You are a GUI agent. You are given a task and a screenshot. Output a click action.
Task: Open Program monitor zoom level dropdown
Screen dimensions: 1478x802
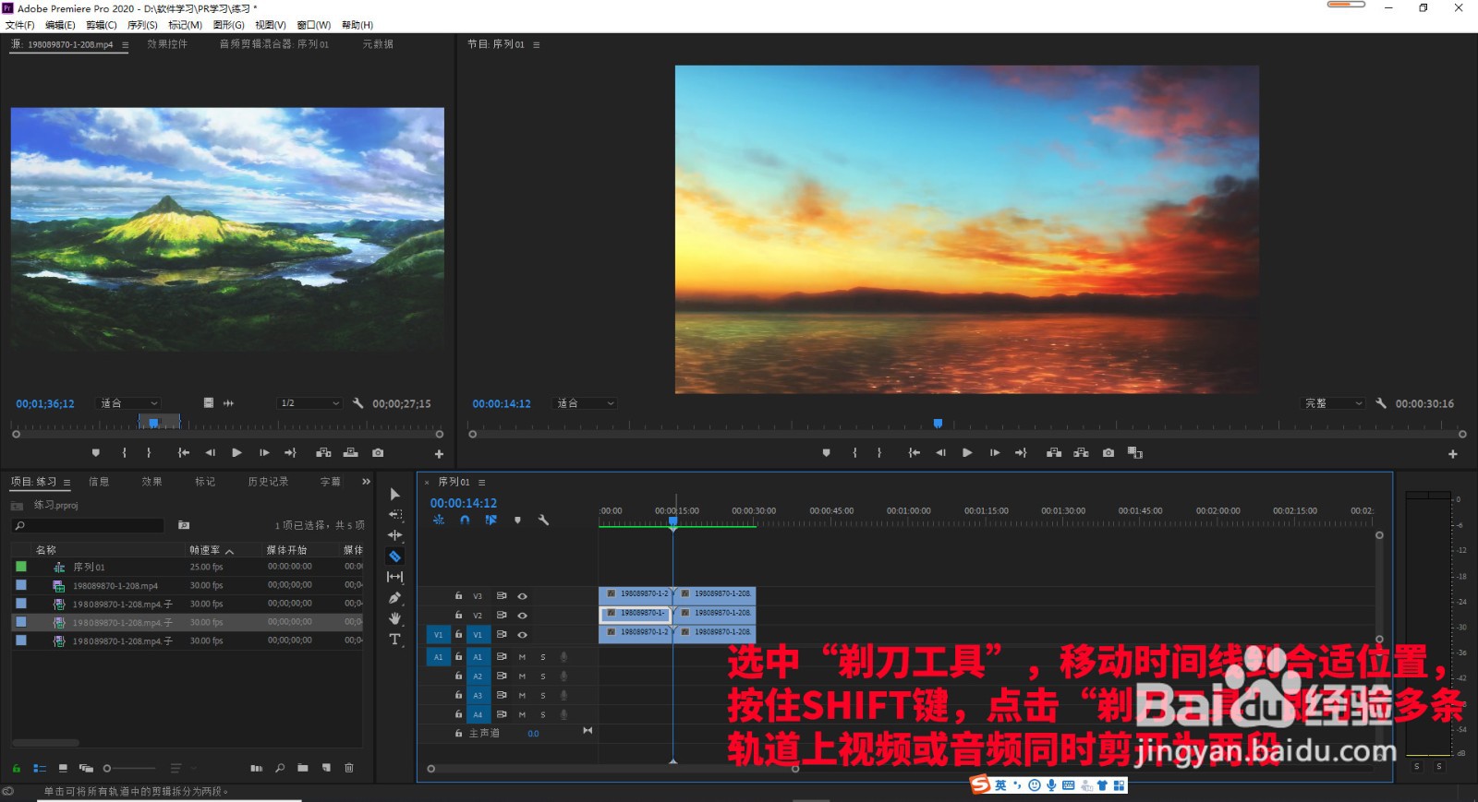(585, 403)
